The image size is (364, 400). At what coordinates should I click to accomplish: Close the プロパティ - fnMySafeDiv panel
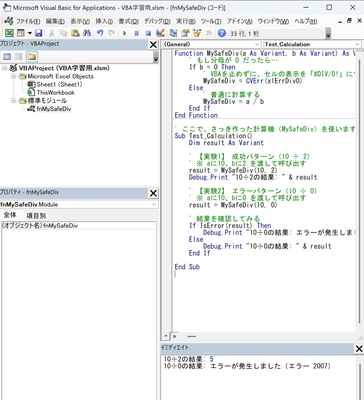tap(153, 193)
